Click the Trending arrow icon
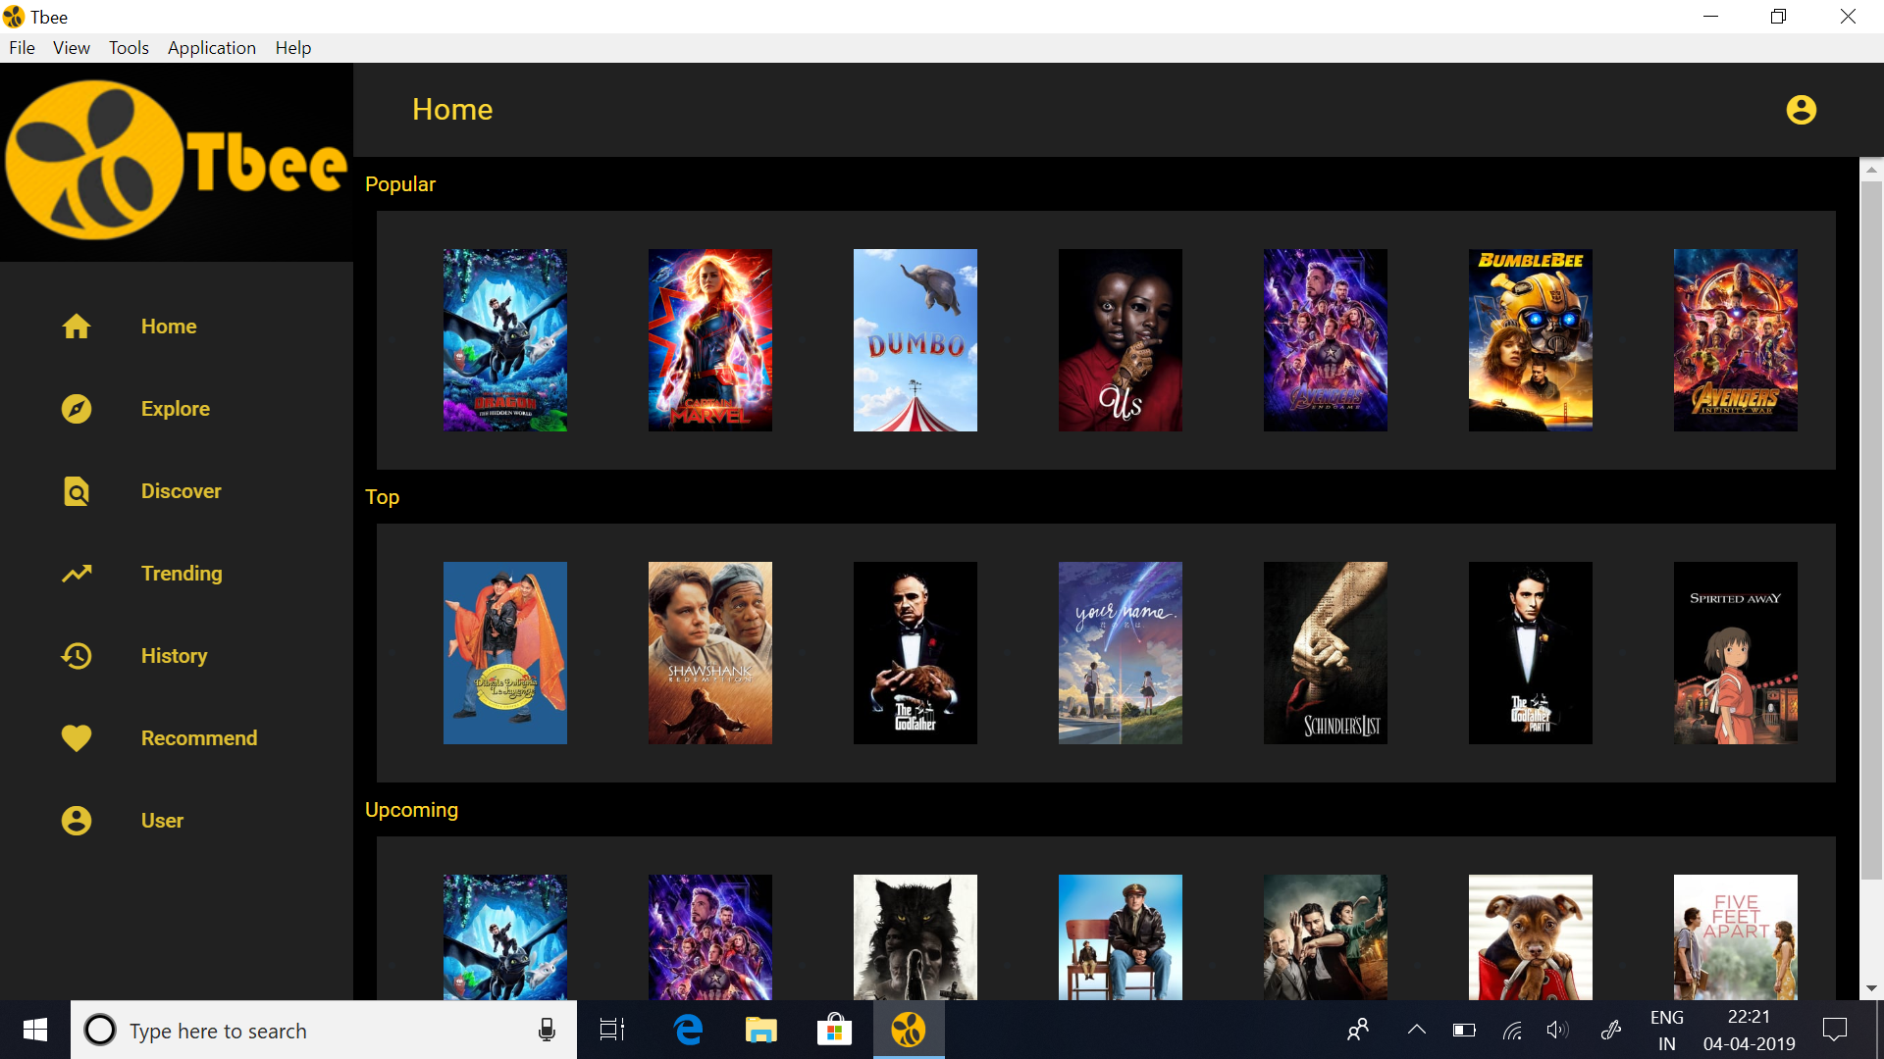Image resolution: width=1884 pixels, height=1059 pixels. [77, 574]
